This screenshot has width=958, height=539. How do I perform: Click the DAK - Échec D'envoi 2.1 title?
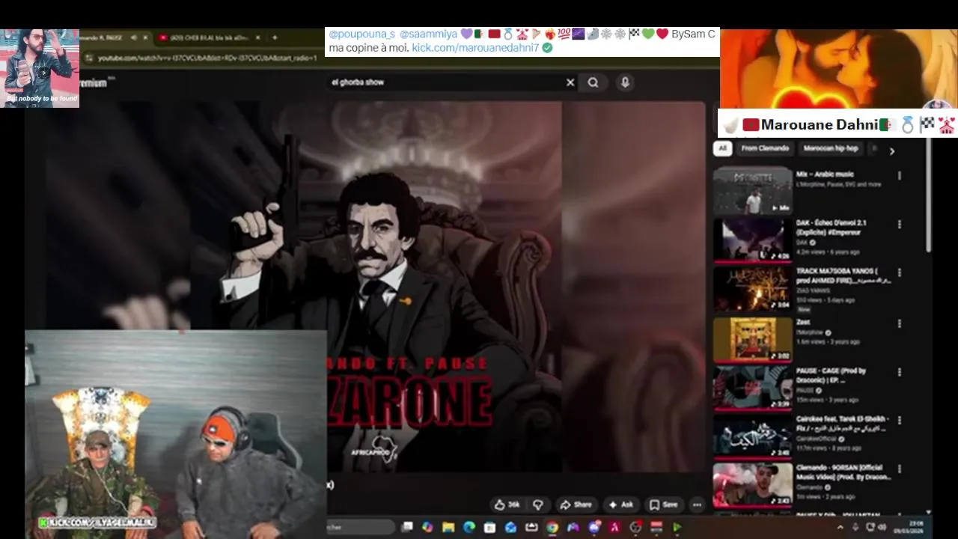[x=832, y=228]
